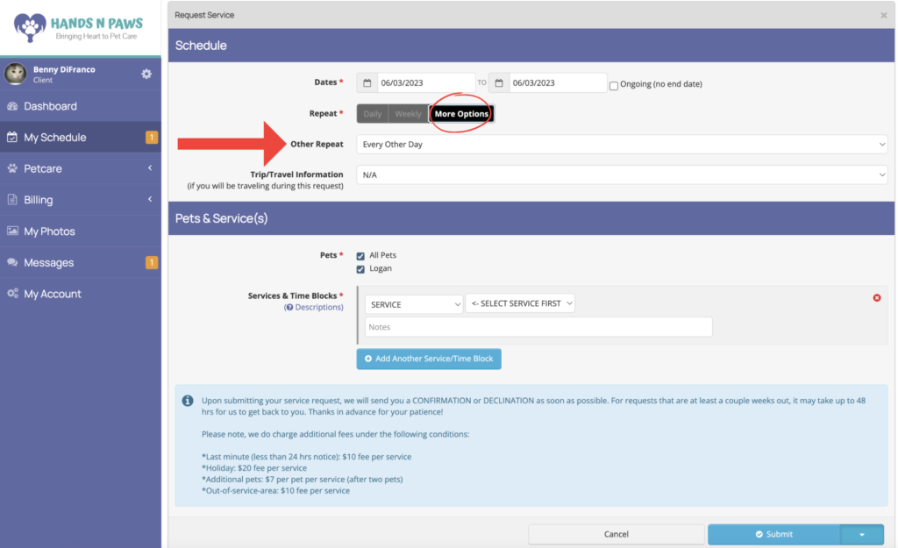The height and width of the screenshot is (548, 898).
Task: Click the settings gear beside Benny DiFranco
Action: point(146,75)
